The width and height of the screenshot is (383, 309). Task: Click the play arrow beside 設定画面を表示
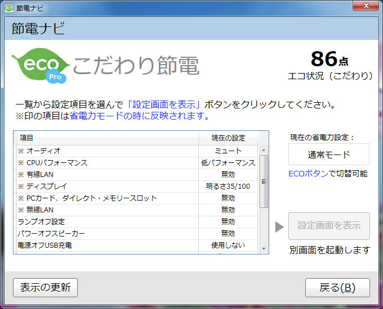point(279,226)
